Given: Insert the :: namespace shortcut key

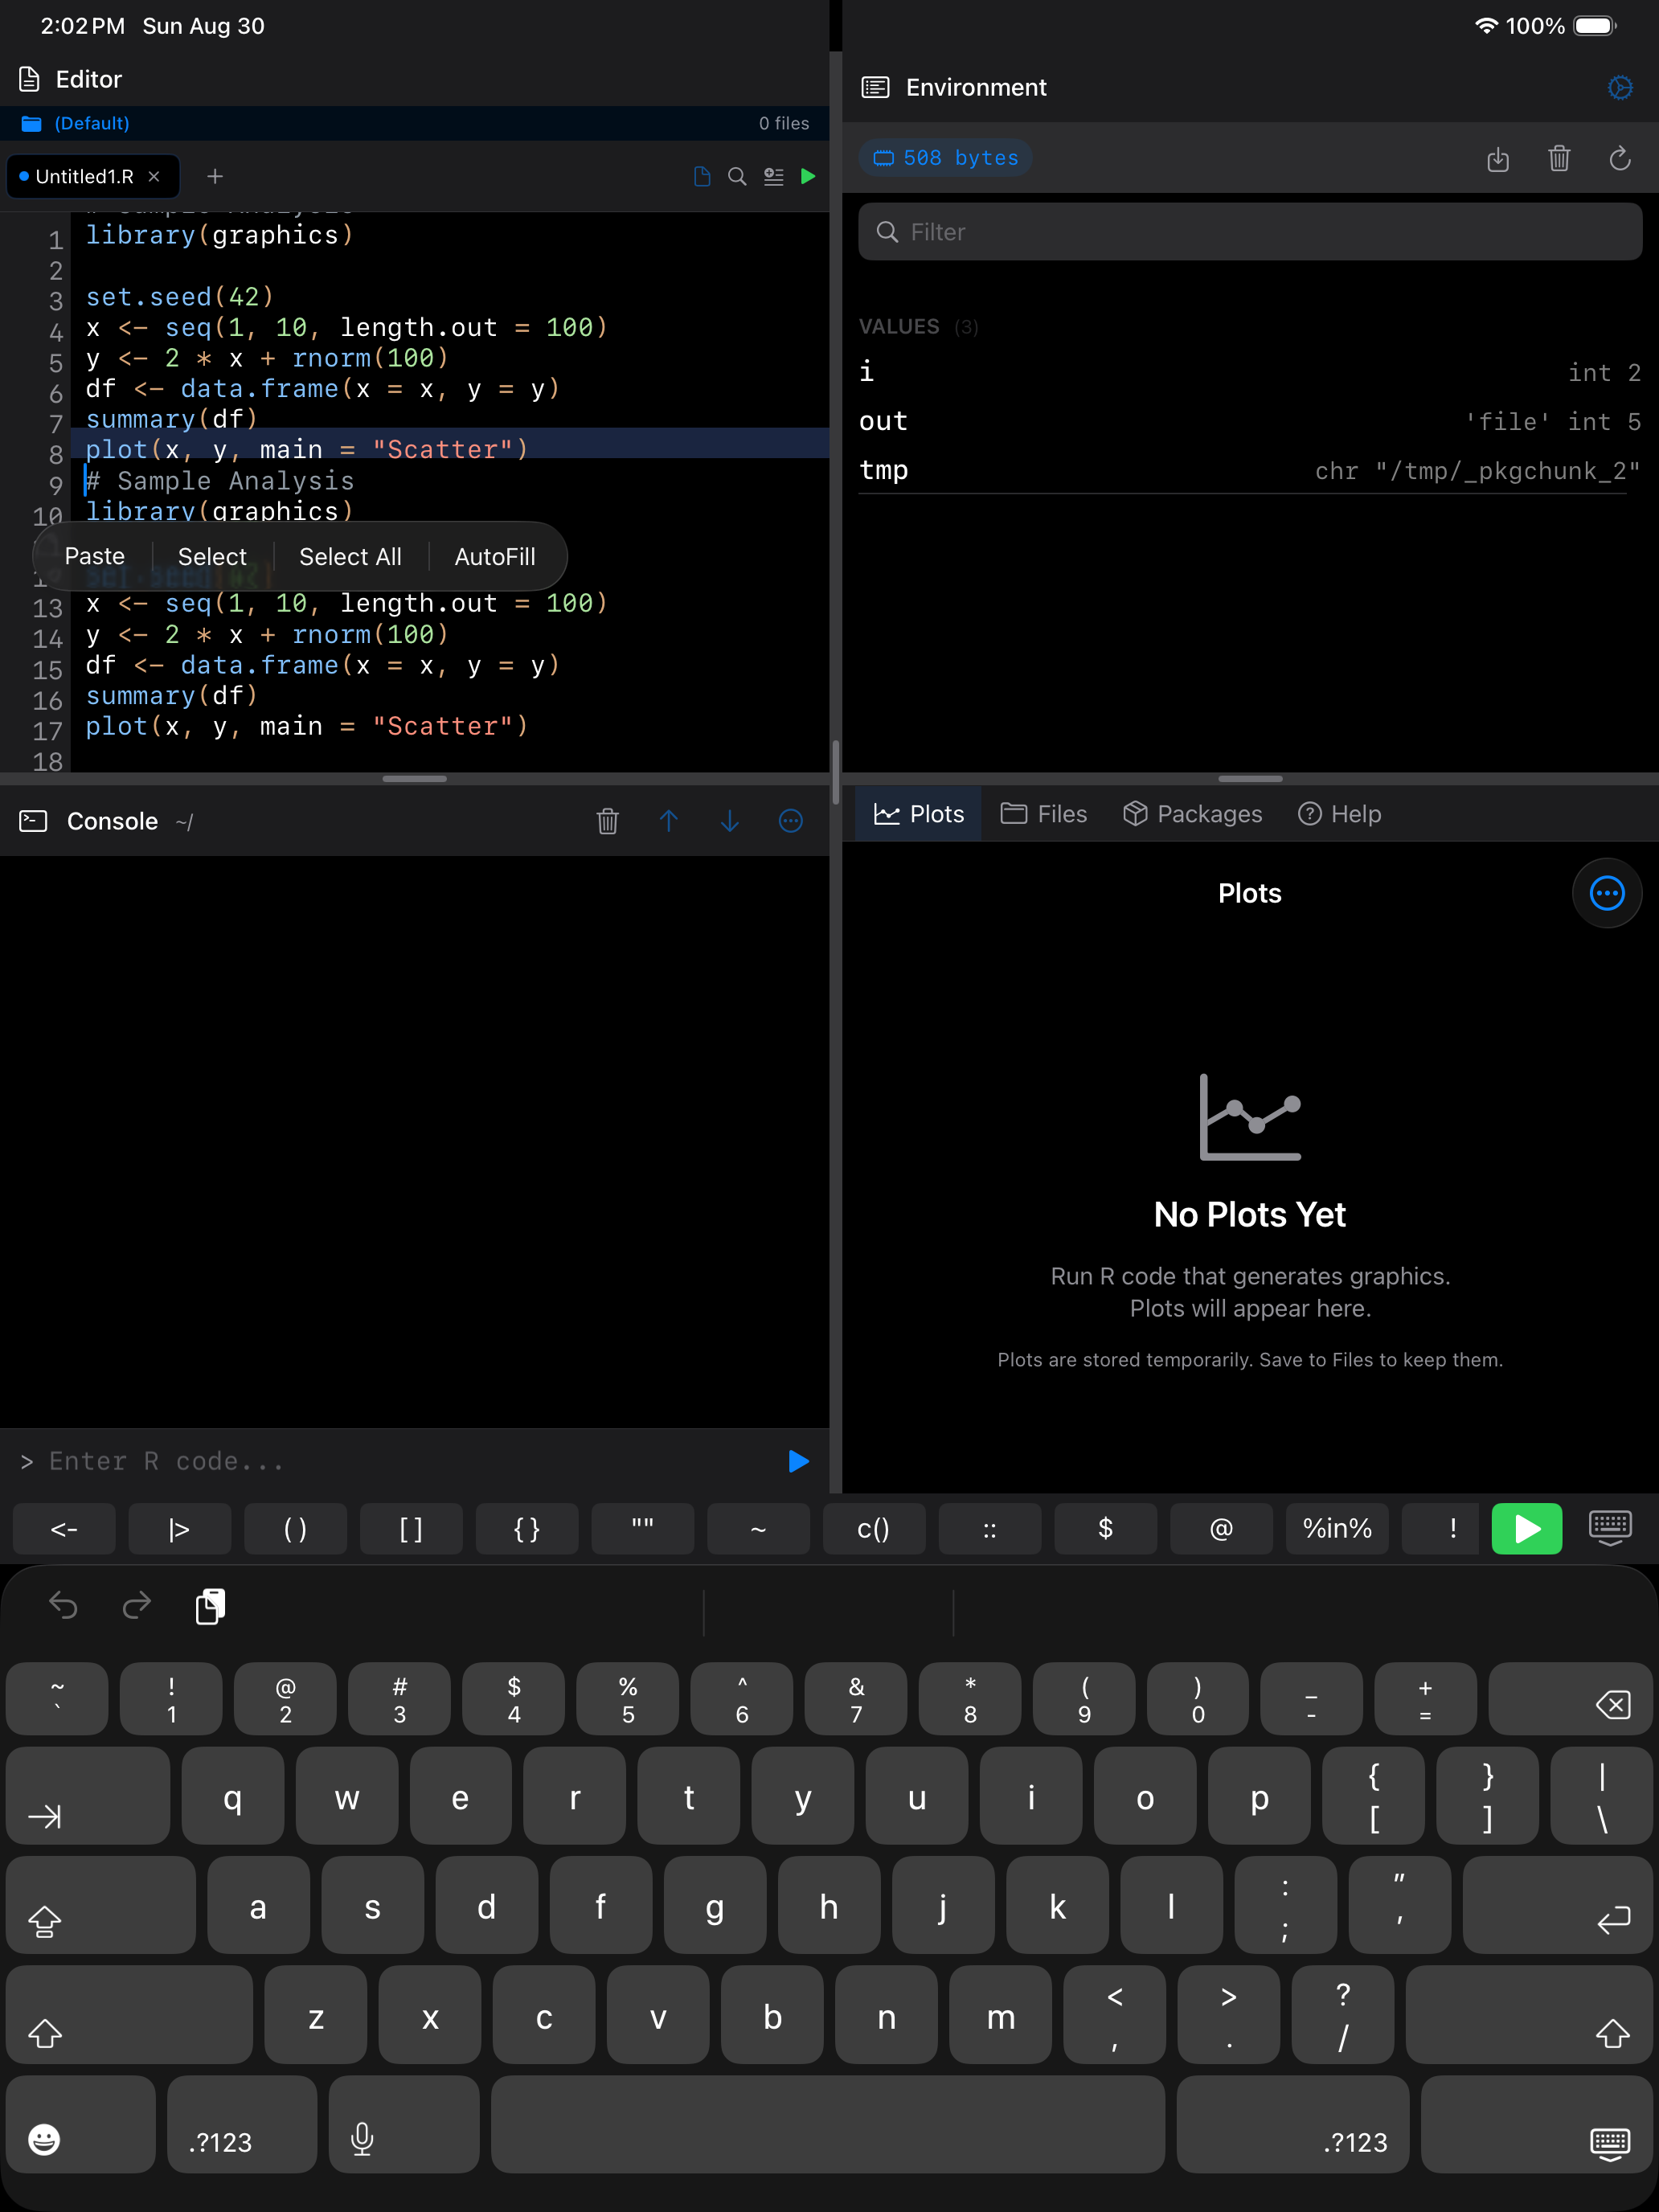Looking at the screenshot, I should 990,1529.
